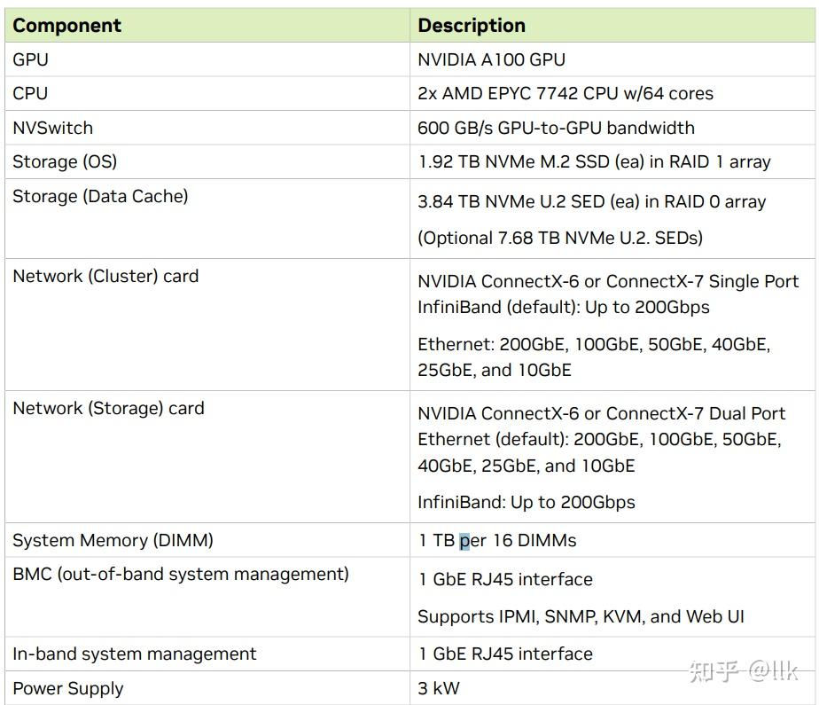
Task: Click the InfiniBand: Up to 200Gbps line
Action: click(526, 502)
